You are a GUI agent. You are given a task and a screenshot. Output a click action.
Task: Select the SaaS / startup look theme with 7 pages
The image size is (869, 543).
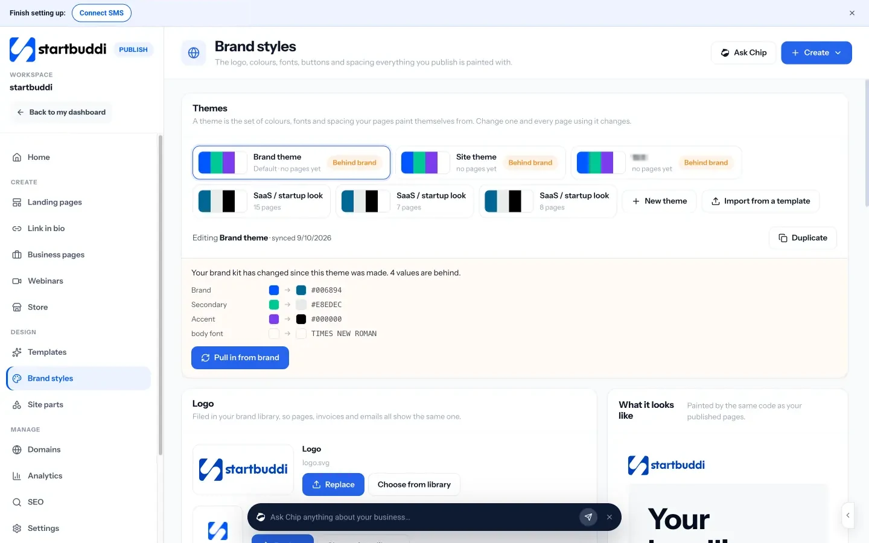tap(404, 201)
